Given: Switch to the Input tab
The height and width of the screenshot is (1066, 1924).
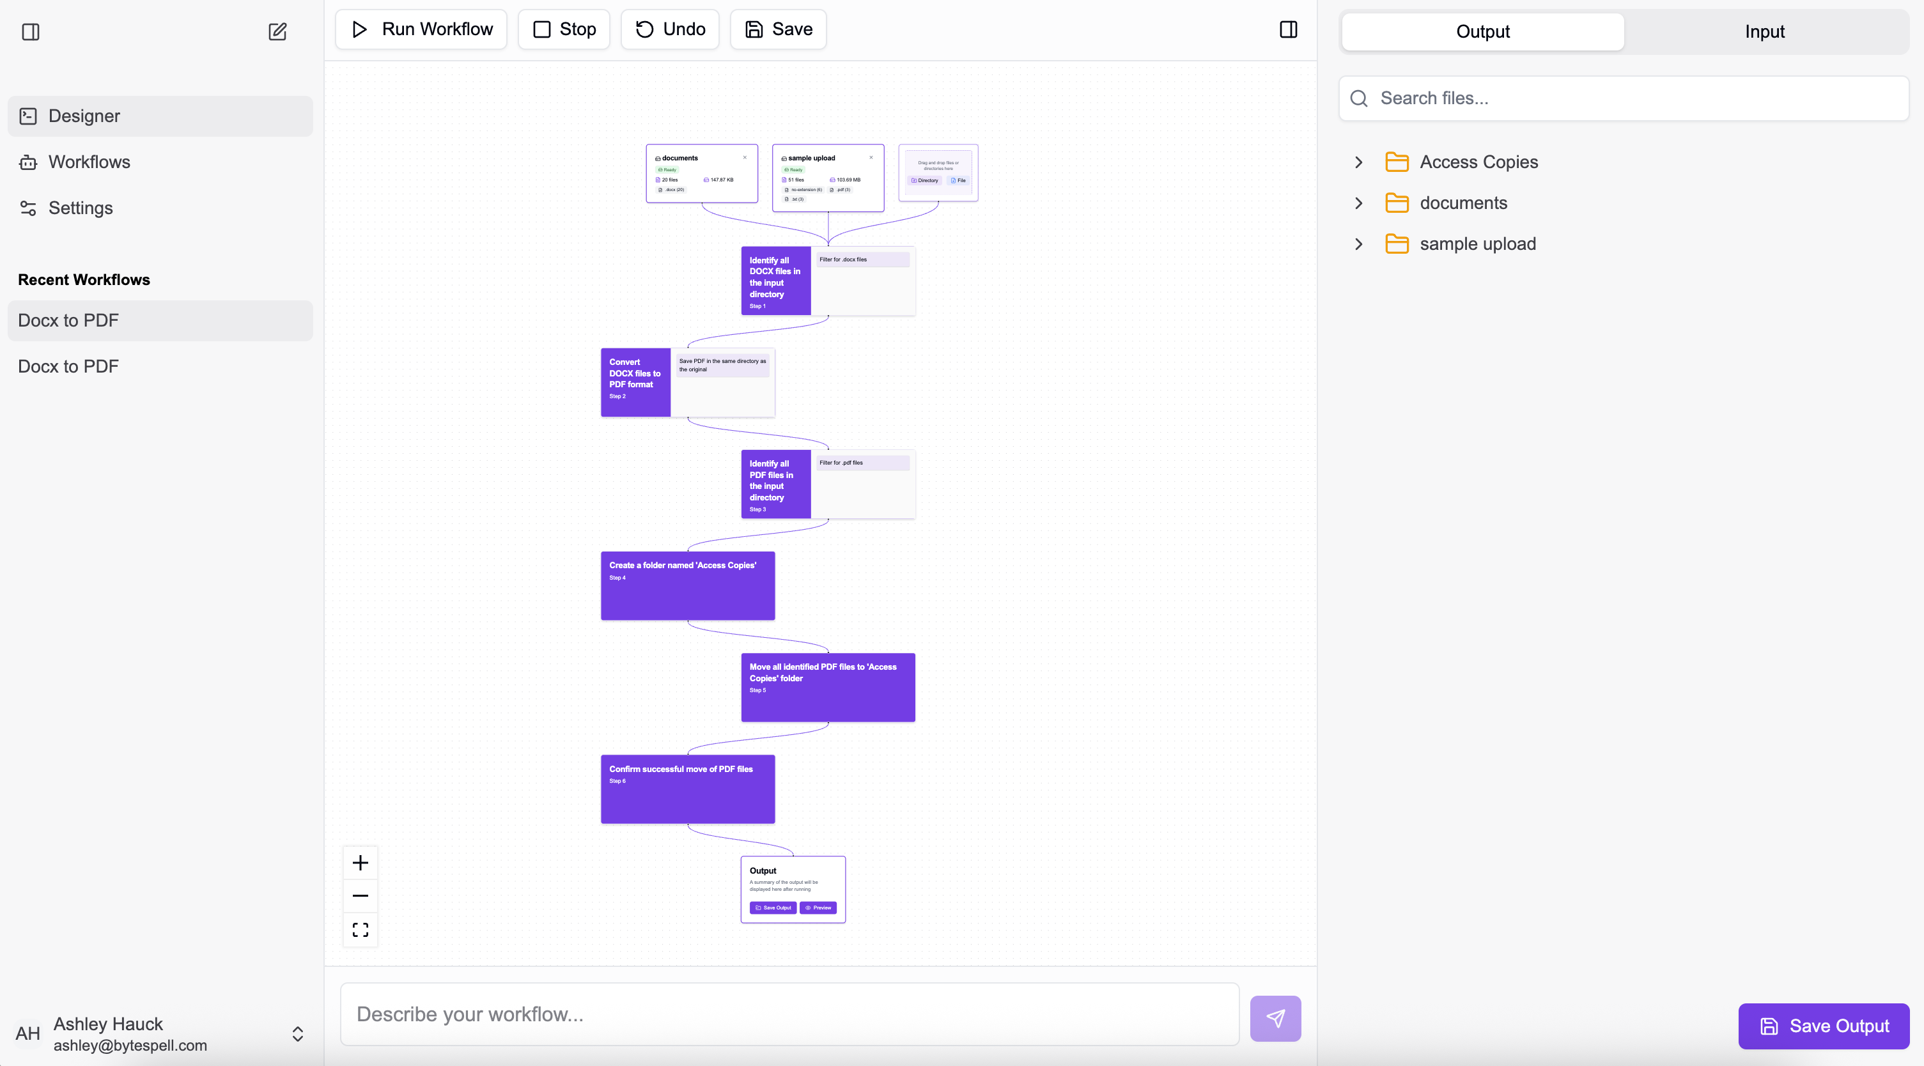Looking at the screenshot, I should 1764,31.
